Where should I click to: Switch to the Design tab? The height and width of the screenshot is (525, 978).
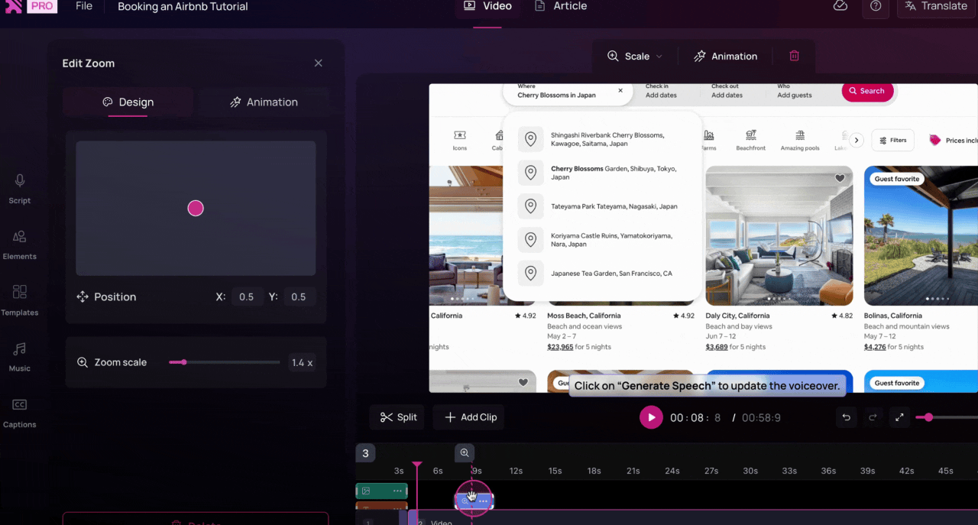[128, 102]
